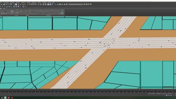Toggle the highlighted Ribbon button
Screen dimensions: 176x99
click(x=48, y=4)
